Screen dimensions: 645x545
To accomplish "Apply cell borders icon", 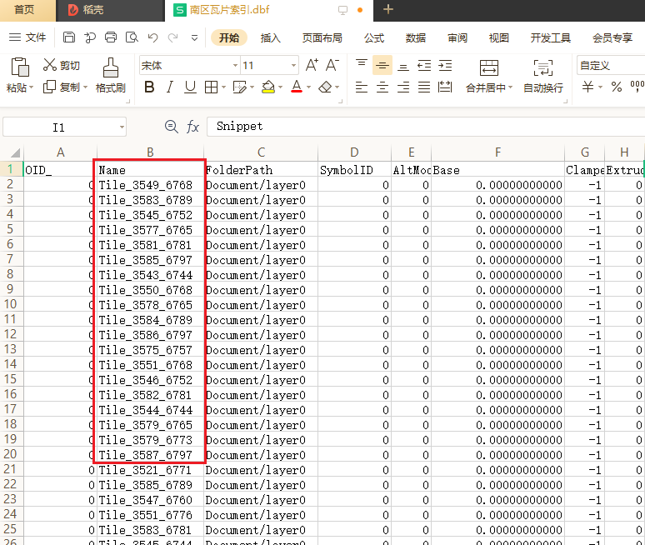I will 211,87.
